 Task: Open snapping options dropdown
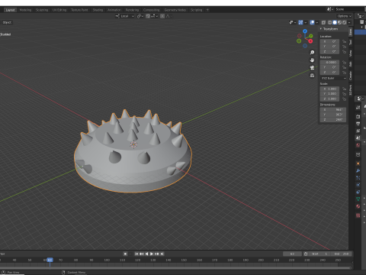(x=154, y=16)
